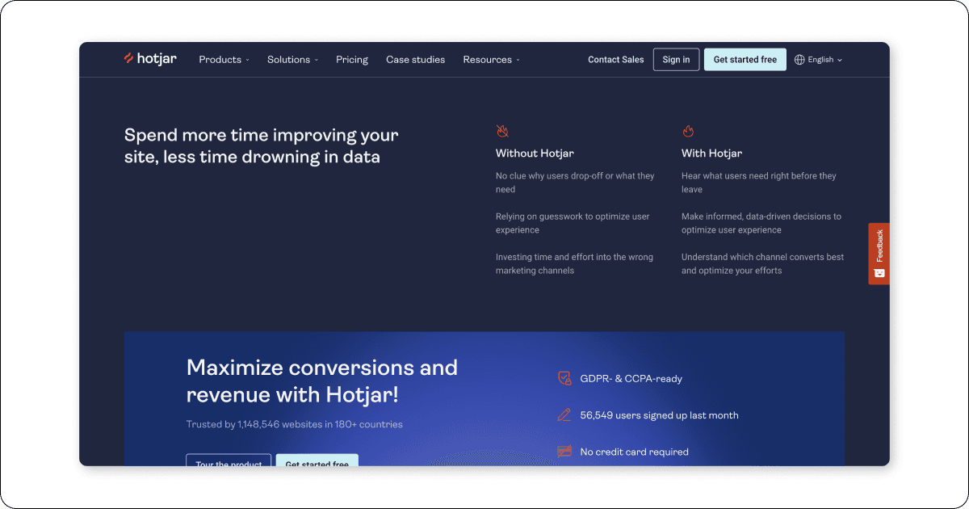Viewport: 969px width, 509px height.
Task: Click '56,549 users signed up last month'
Action: [x=659, y=415]
